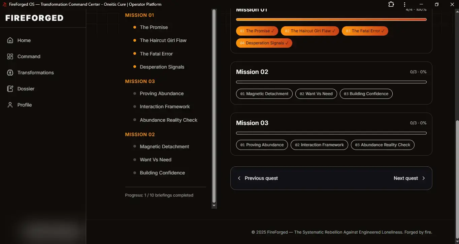Click the Previous quest left chevron
Image resolution: width=459 pixels, height=244 pixels.
(x=239, y=178)
